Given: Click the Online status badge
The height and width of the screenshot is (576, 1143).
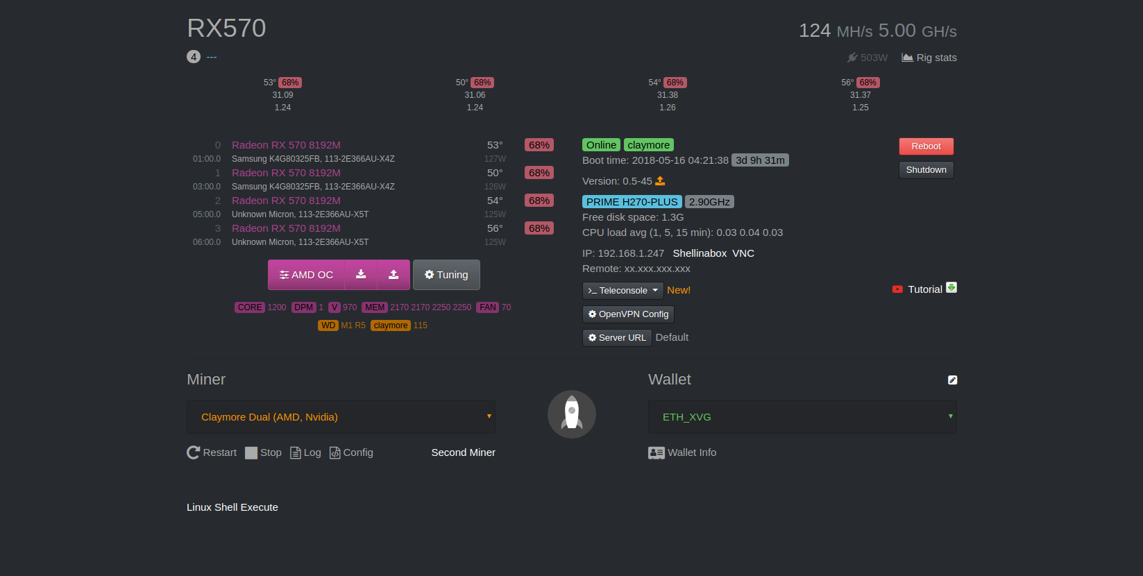Looking at the screenshot, I should tap(601, 145).
